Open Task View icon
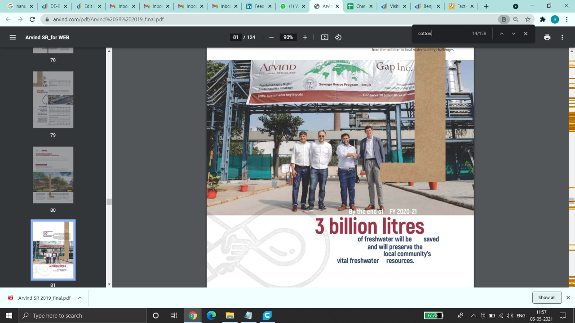The image size is (575, 323). point(173,315)
